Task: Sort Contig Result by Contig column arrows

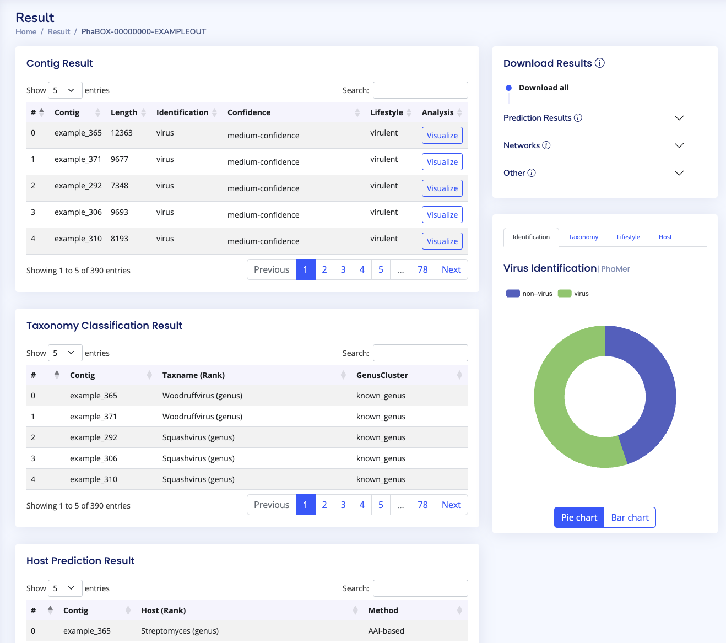Action: 97,112
